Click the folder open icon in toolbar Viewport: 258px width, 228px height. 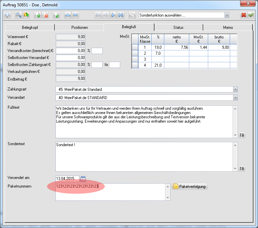tap(26, 15)
